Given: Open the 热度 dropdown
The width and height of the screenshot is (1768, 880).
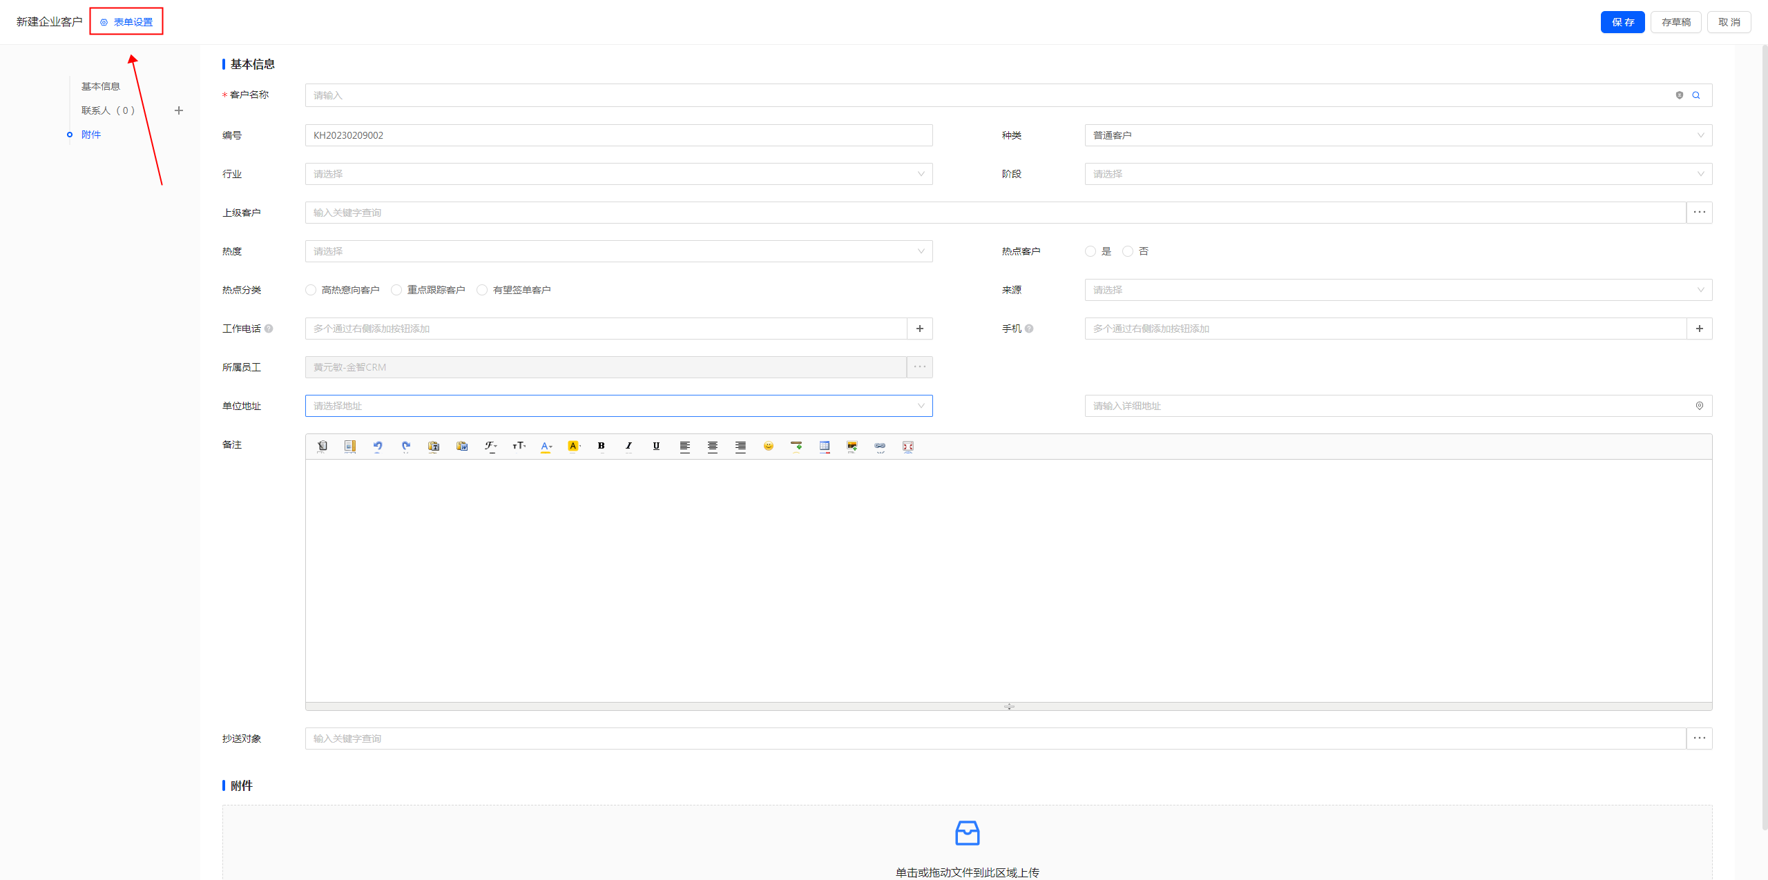Looking at the screenshot, I should pyautogui.click(x=619, y=251).
